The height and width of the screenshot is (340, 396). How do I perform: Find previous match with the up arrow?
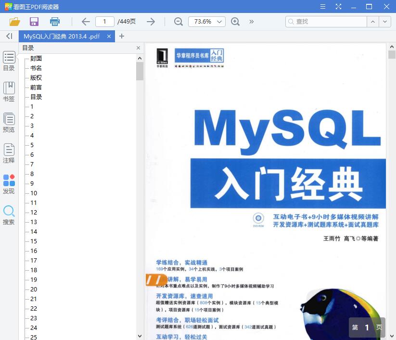click(373, 22)
